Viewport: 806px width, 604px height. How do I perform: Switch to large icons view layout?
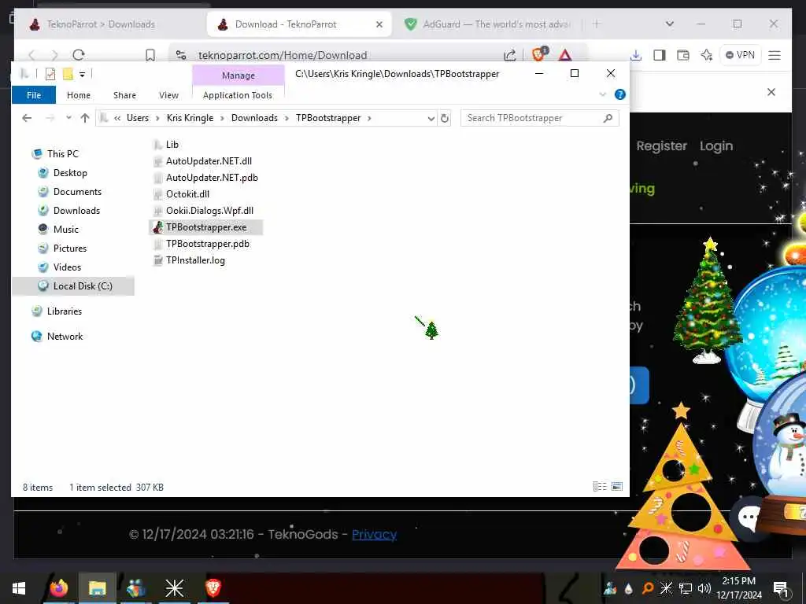(x=617, y=486)
